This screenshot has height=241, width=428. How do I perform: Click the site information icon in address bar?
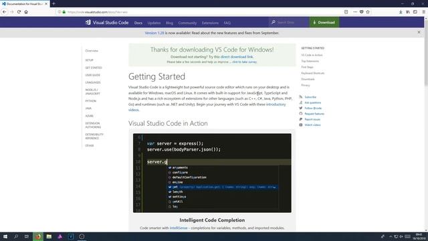(x=60, y=12)
